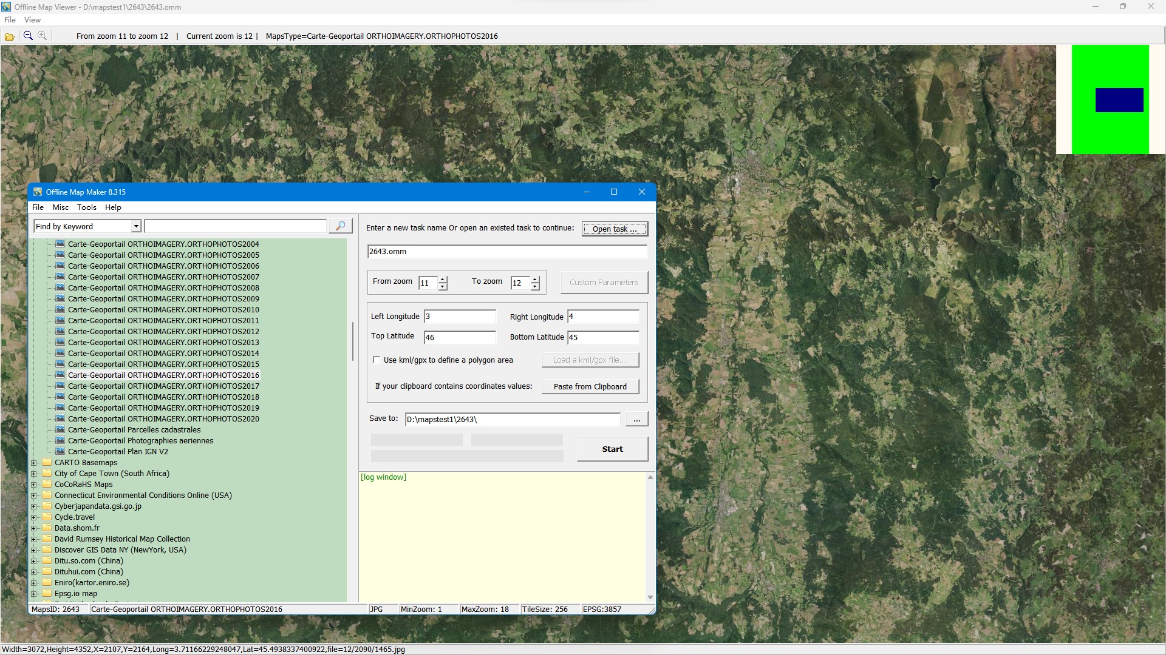Click the folder icon of David Rumsey Historical Map Collection
The height and width of the screenshot is (655, 1166).
point(47,539)
